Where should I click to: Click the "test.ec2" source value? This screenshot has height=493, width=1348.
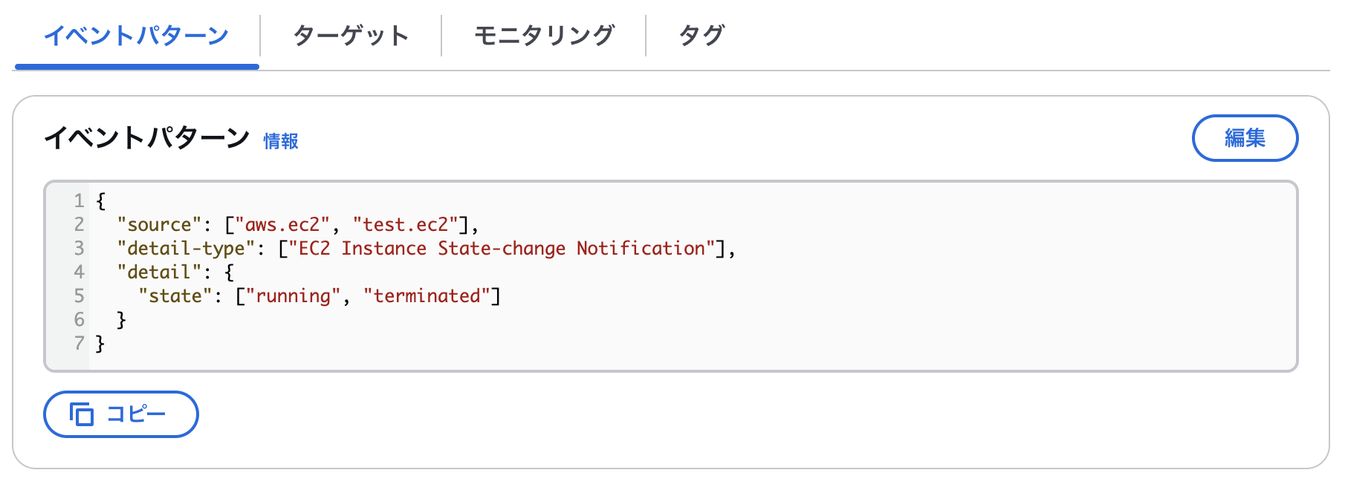coord(406,225)
